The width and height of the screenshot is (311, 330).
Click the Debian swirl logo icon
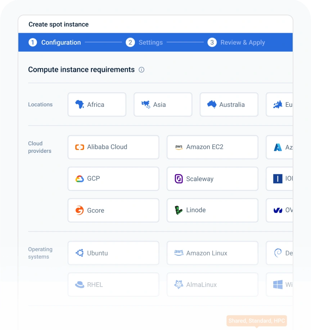tap(278, 253)
